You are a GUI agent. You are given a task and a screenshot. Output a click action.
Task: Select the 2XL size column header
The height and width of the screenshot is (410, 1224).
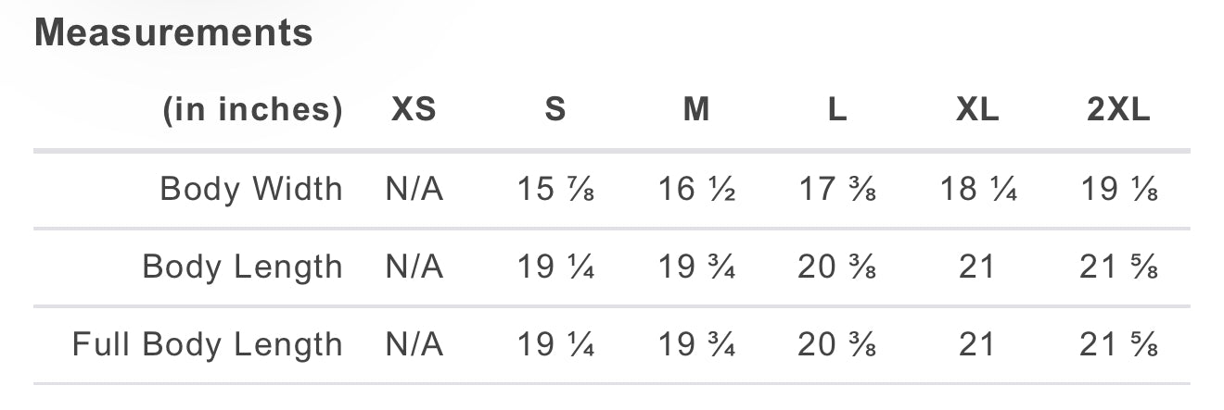[x=1118, y=110]
